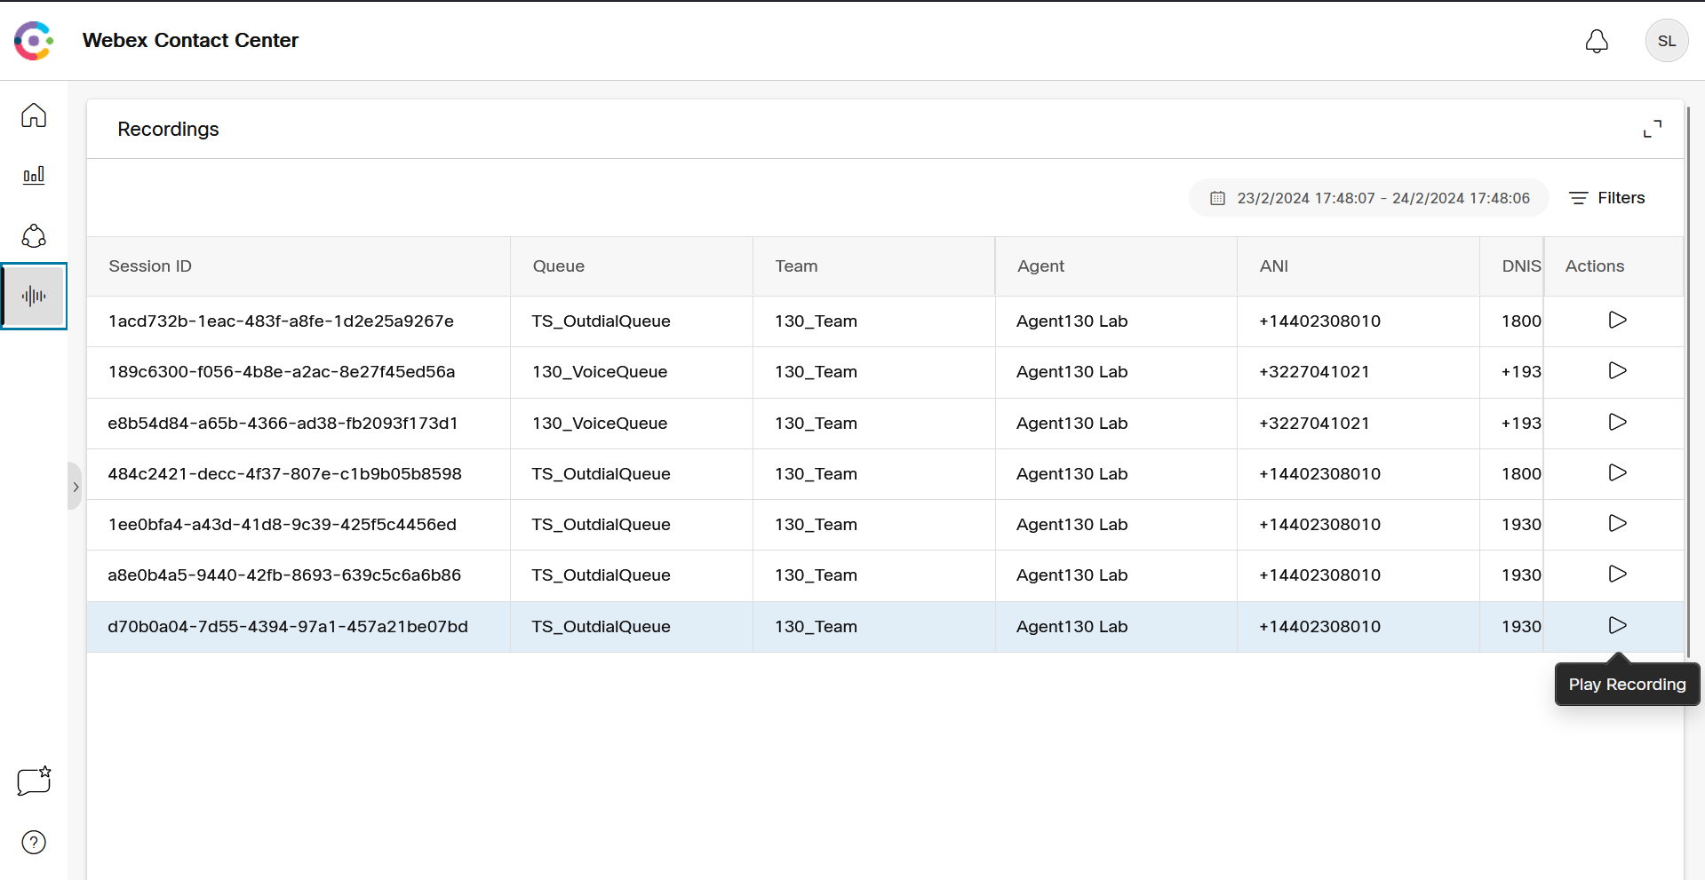Select session d70b0a04-7d55-4394-97a1-457a21be07bd
Screen dimensions: 1705x880
pyautogui.click(x=288, y=627)
